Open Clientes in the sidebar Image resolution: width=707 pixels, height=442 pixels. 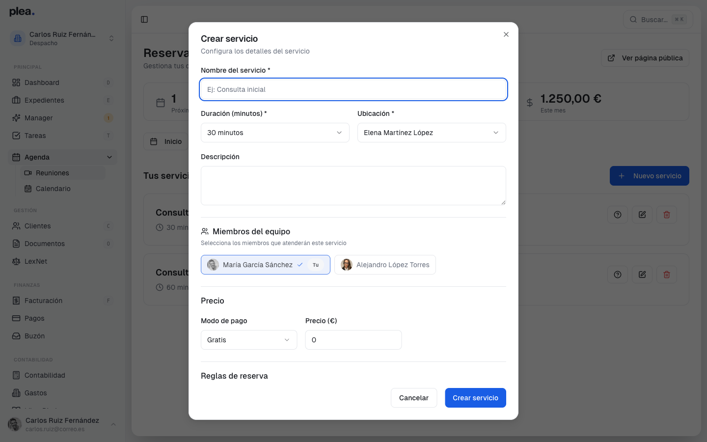[x=62, y=226]
